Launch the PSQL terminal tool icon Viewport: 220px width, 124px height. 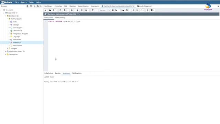(x=41, y=6)
